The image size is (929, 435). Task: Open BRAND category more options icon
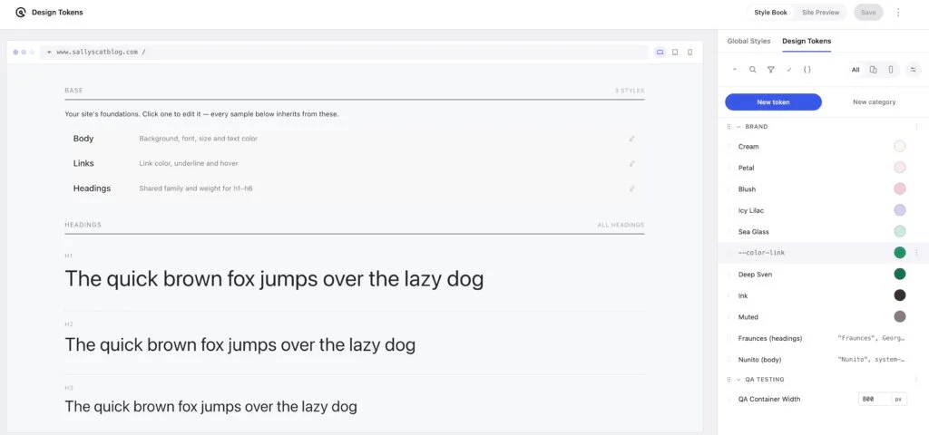point(916,127)
